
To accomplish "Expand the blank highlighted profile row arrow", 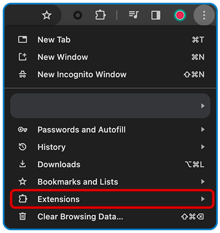I will [203, 106].
